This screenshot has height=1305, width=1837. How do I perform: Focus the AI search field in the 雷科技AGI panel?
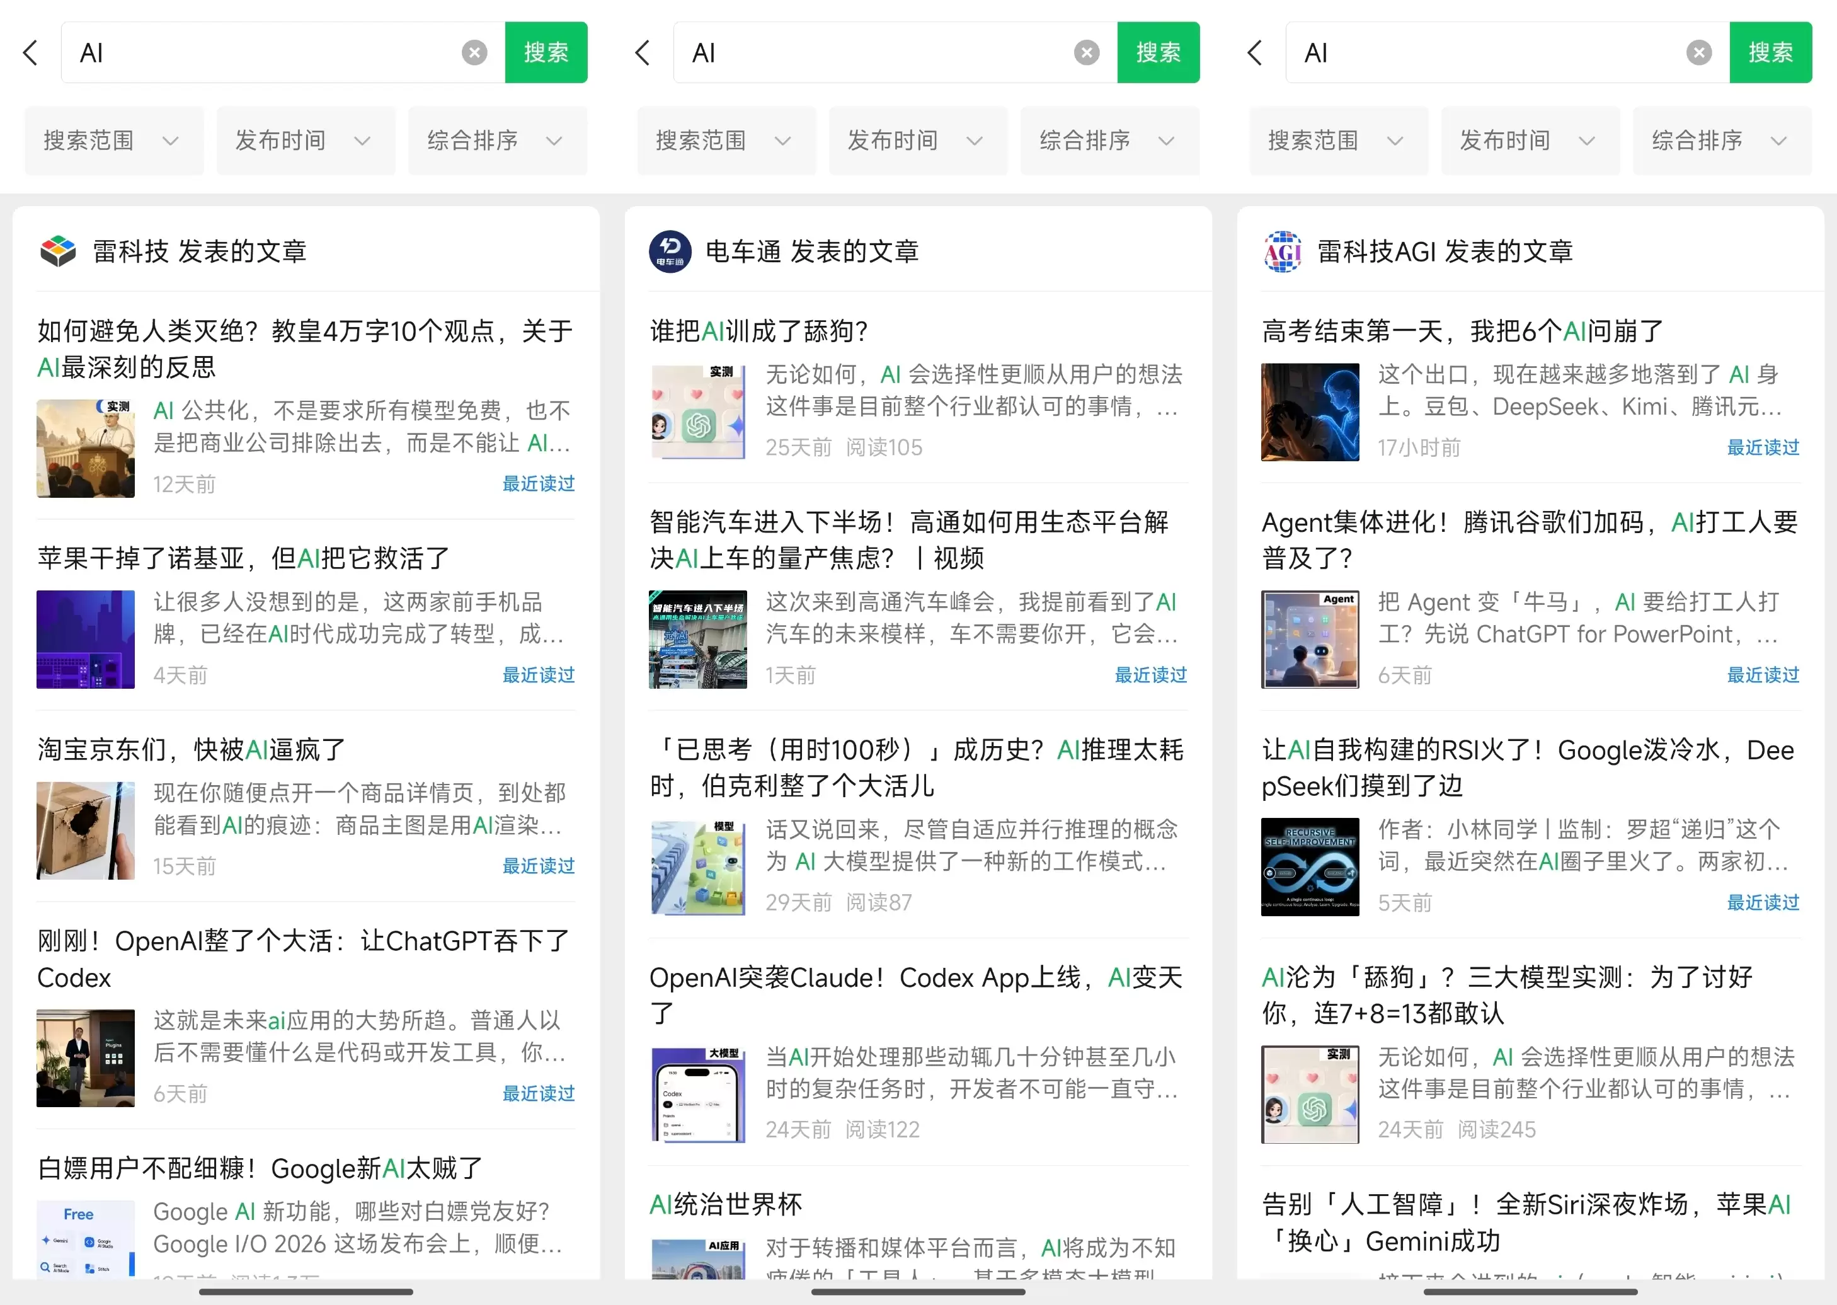[1508, 53]
